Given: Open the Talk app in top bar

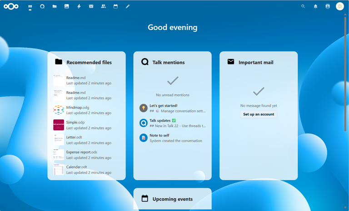Looking at the screenshot, I should tap(42, 6).
